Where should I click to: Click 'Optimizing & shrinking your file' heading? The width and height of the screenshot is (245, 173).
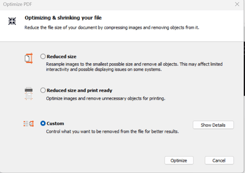coord(63,18)
